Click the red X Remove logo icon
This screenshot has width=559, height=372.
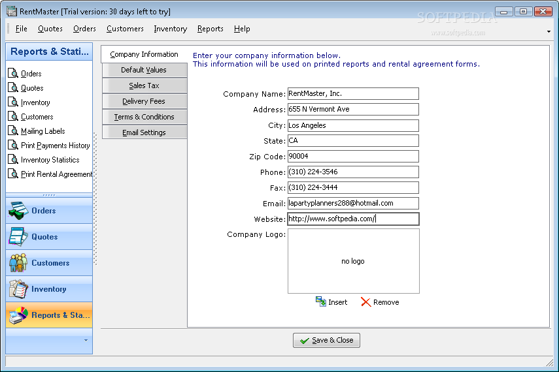pos(365,302)
